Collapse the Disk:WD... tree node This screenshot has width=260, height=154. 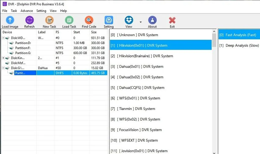tap(3, 38)
